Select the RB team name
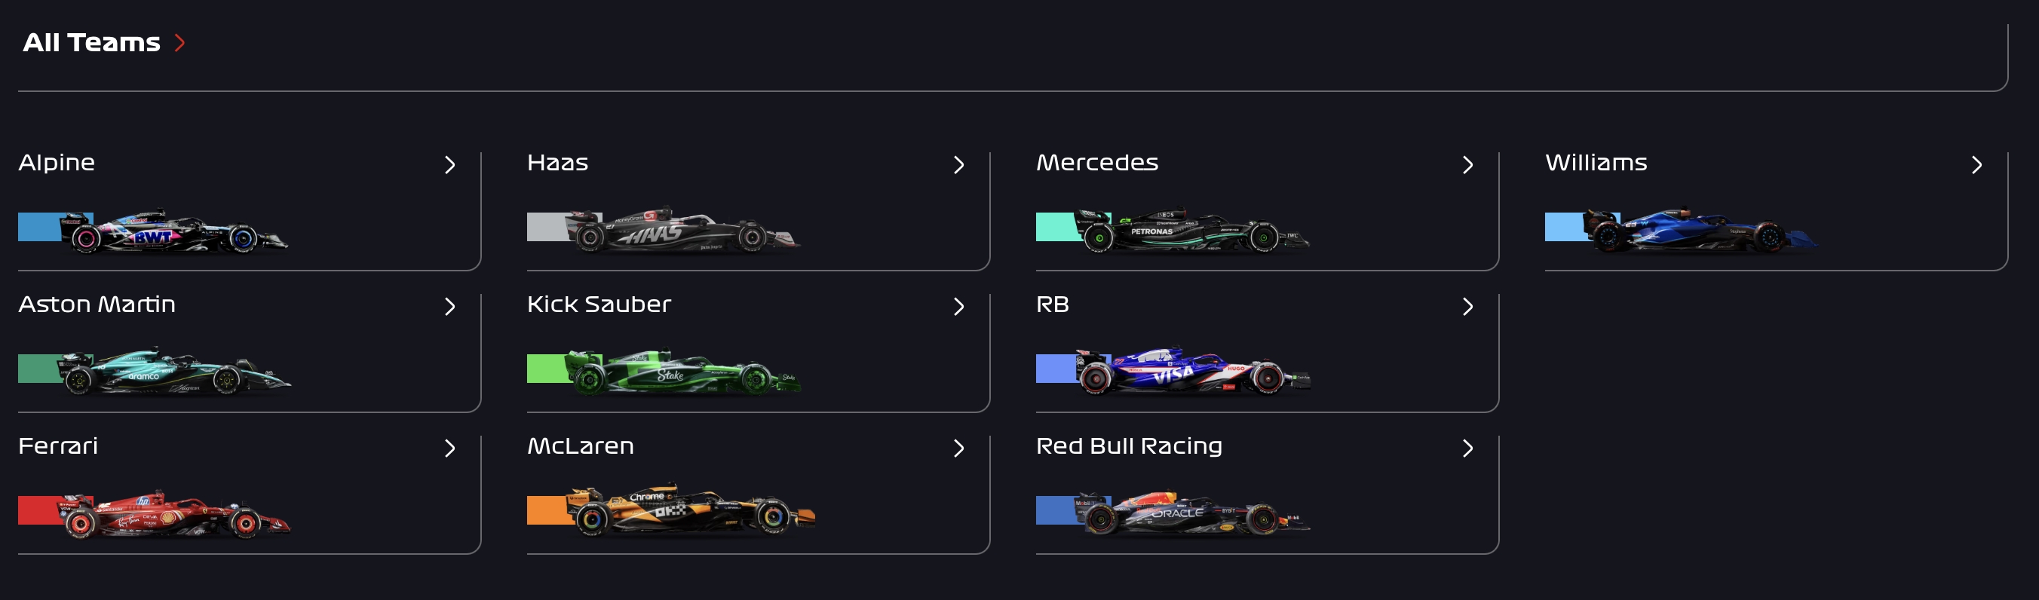 tap(1052, 305)
